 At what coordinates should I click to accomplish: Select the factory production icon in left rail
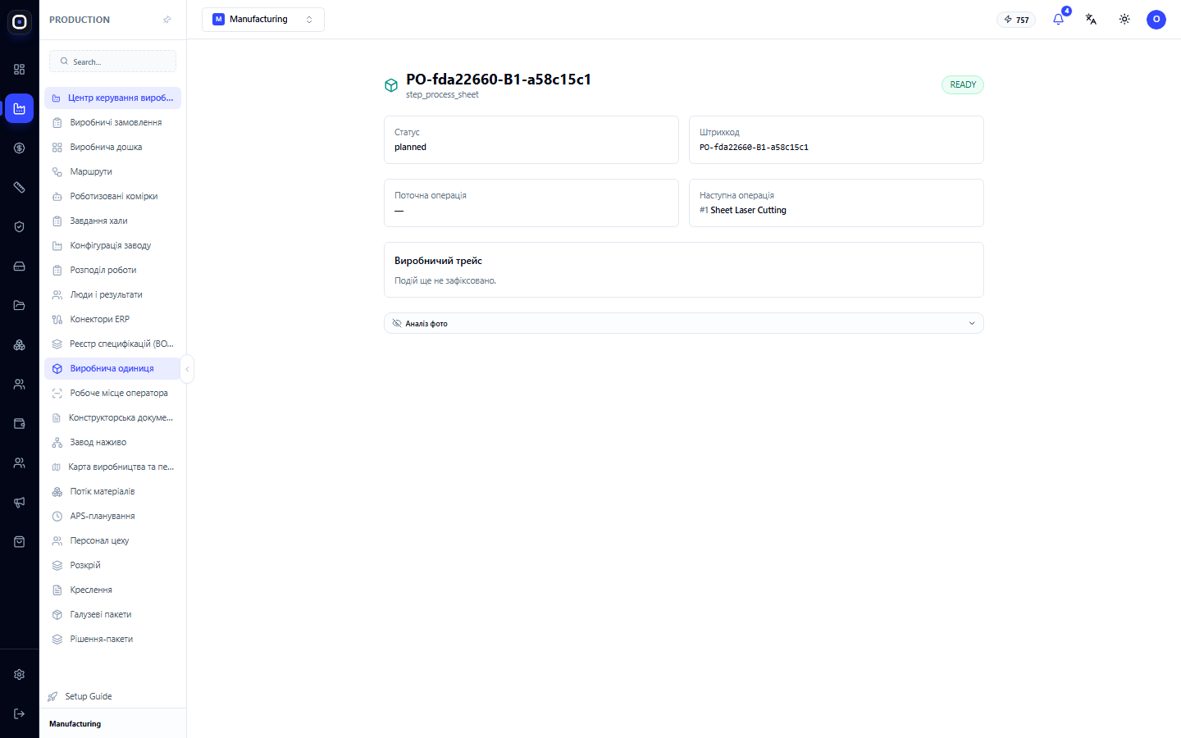tap(19, 108)
